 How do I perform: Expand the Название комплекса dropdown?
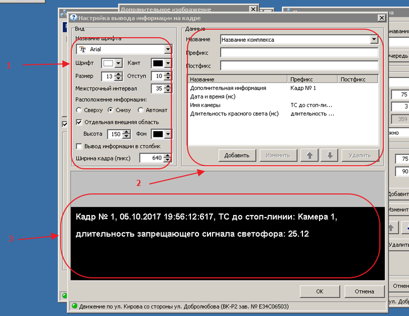(374, 39)
